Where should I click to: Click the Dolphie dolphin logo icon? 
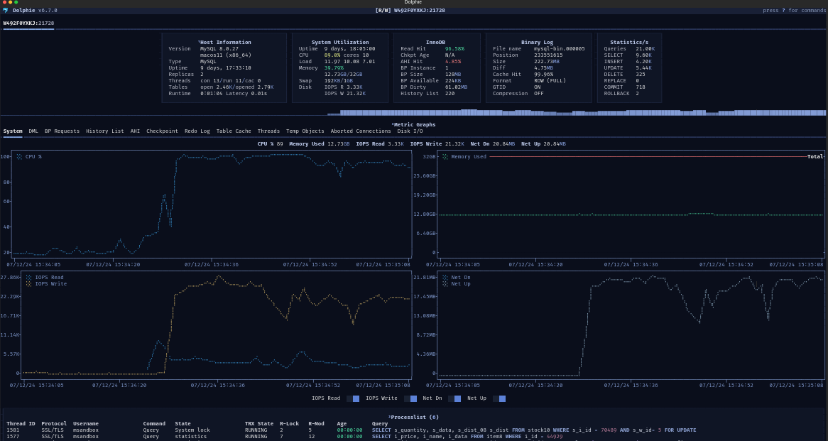tap(6, 11)
